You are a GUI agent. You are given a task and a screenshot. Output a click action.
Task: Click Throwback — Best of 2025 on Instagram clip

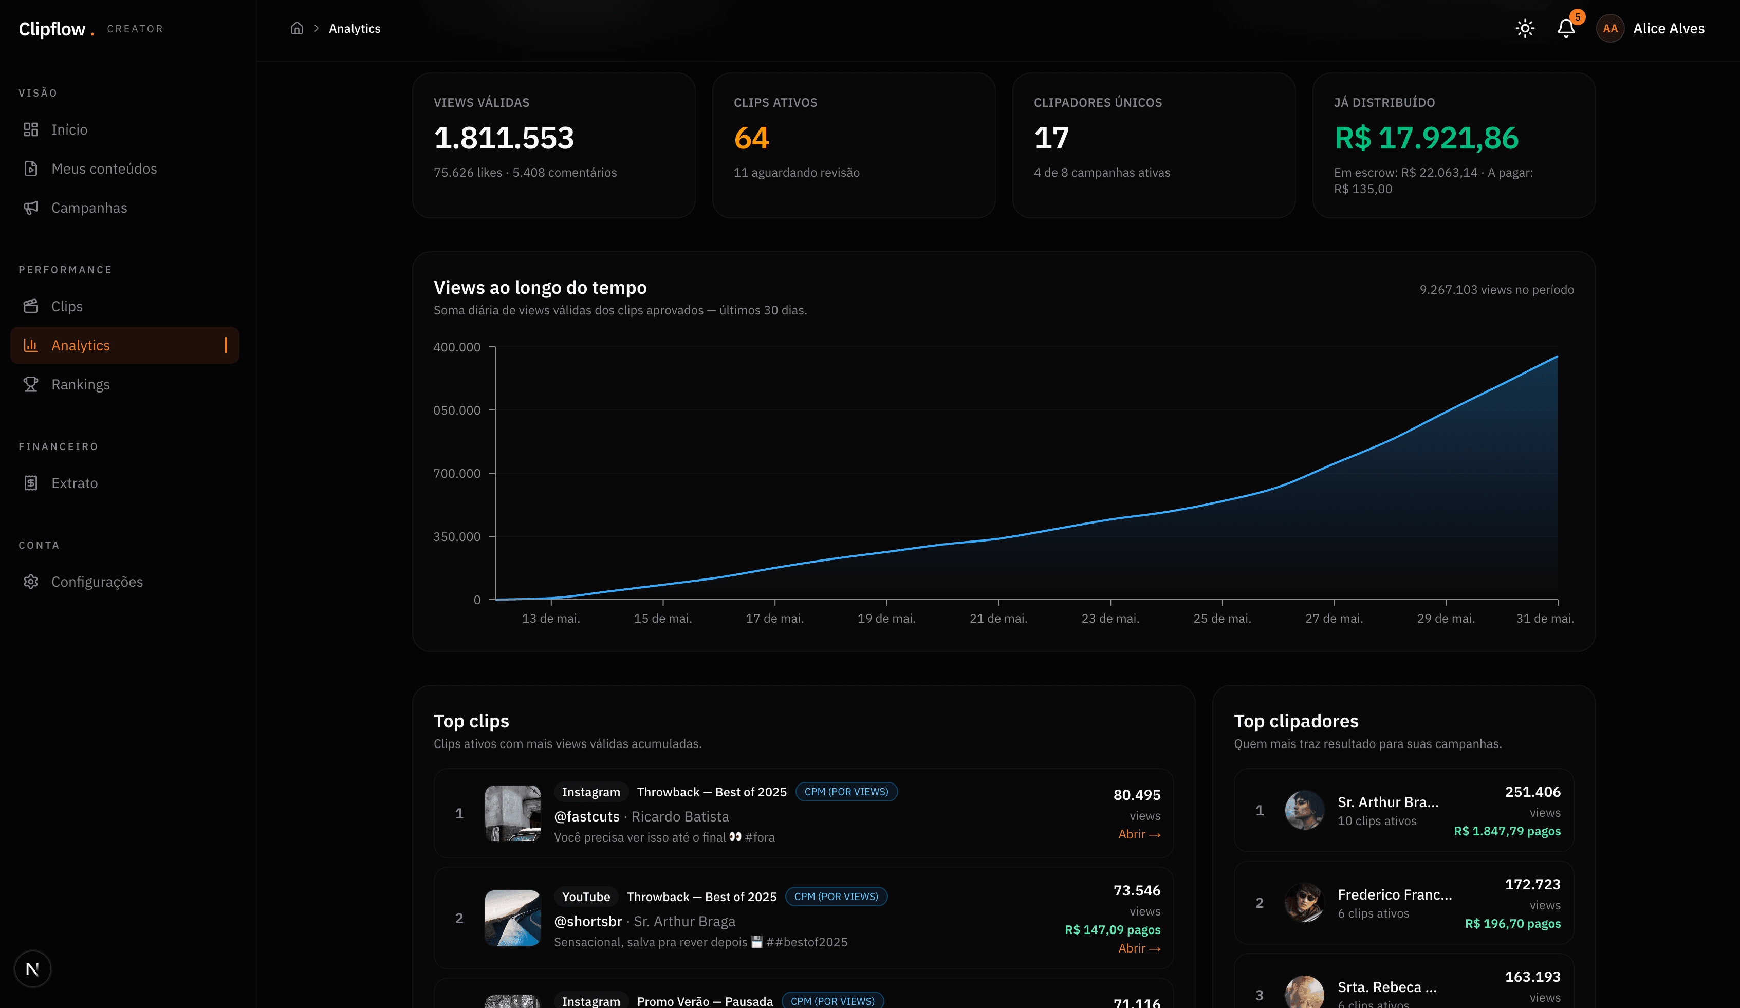click(711, 792)
